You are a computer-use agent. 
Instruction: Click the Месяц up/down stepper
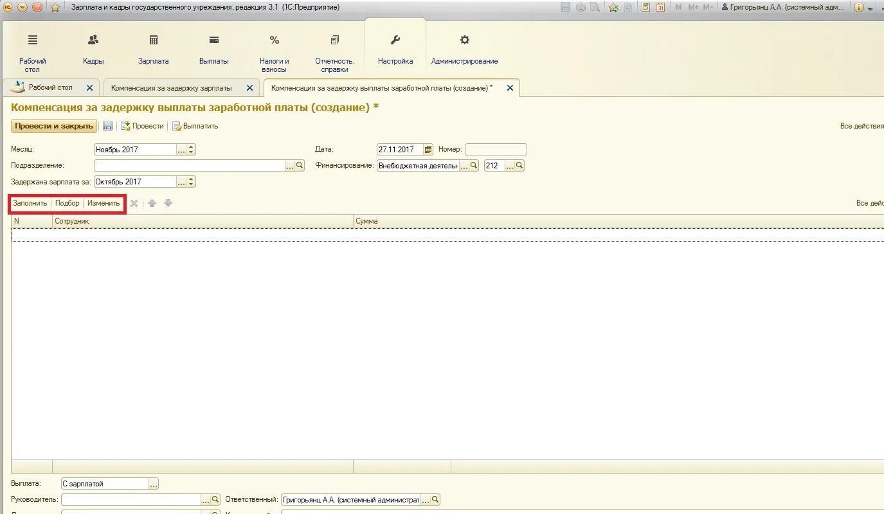tap(192, 149)
